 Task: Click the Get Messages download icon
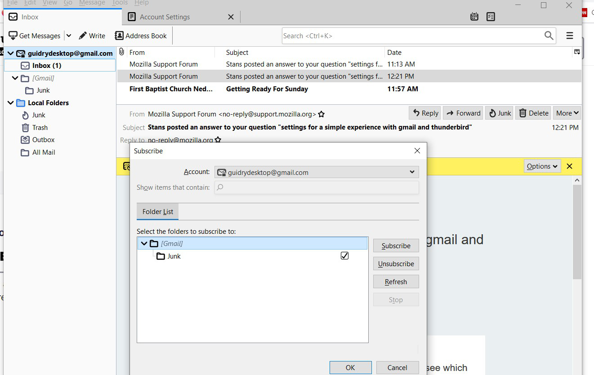pyautogui.click(x=13, y=36)
